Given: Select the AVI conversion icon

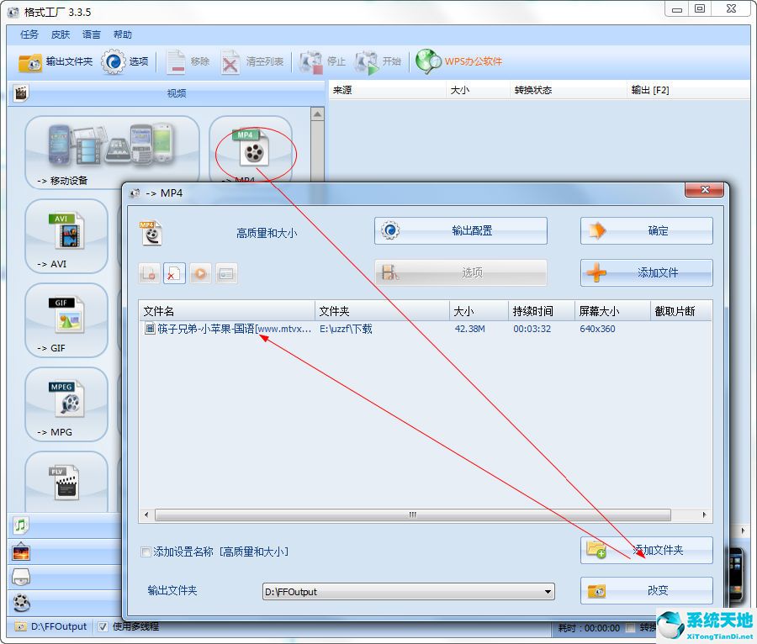Looking at the screenshot, I should pyautogui.click(x=66, y=236).
